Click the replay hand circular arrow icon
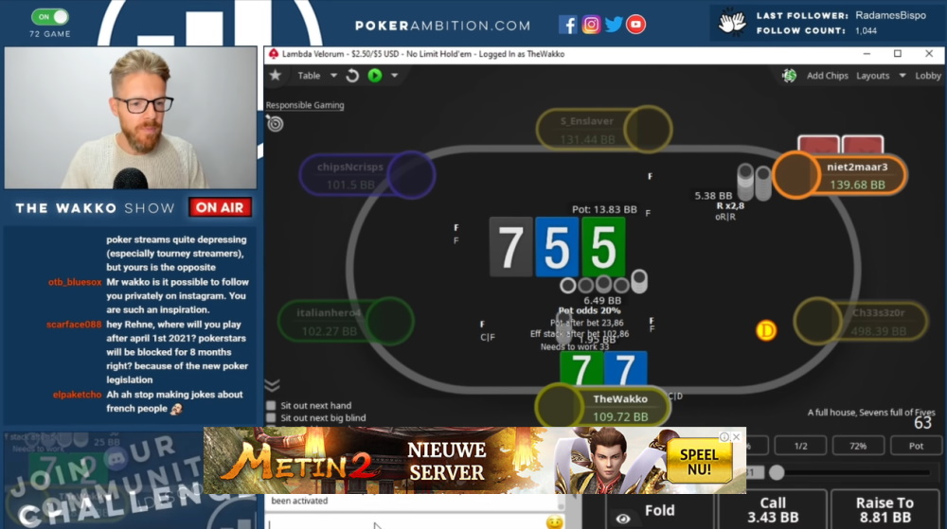Viewport: 947px width, 529px height. [352, 76]
